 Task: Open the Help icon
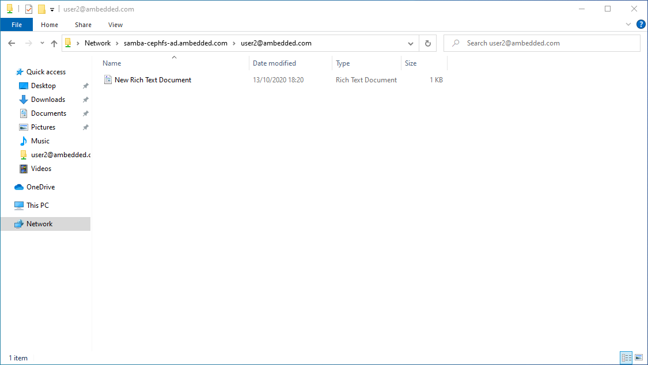(x=641, y=24)
